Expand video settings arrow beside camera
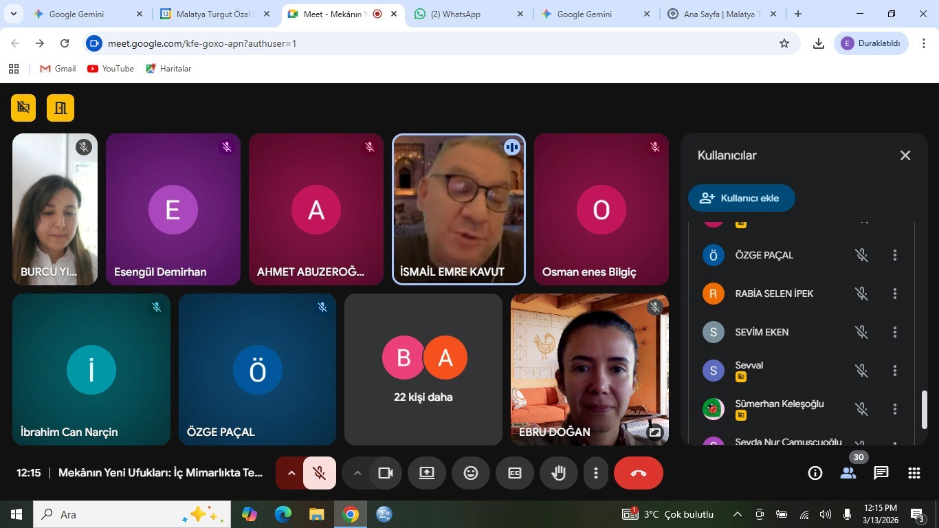The width and height of the screenshot is (939, 528). click(357, 473)
